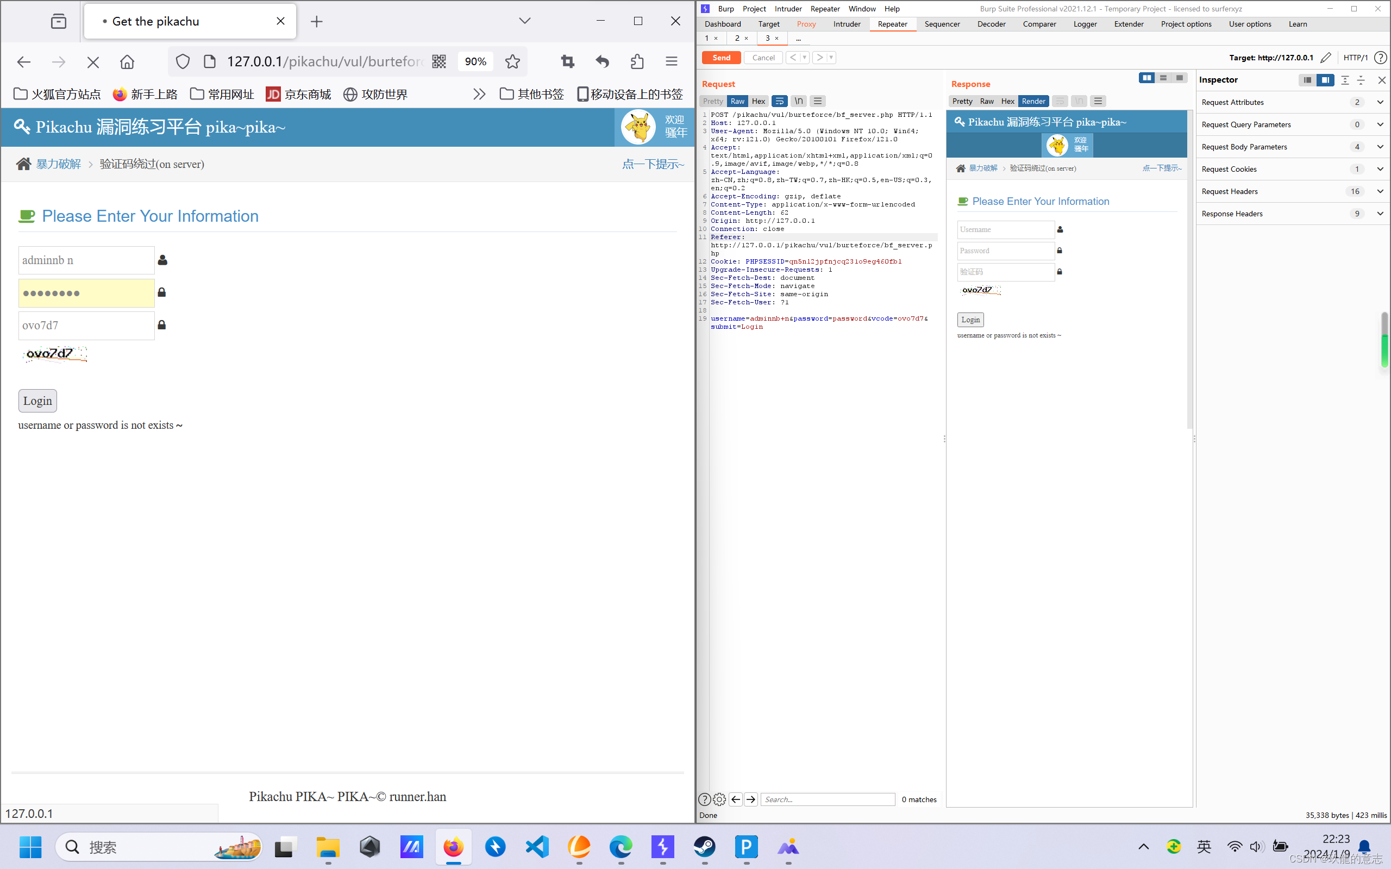Dock Inspector panel to the left
Viewport: 1391px width, 869px height.
click(x=1307, y=80)
